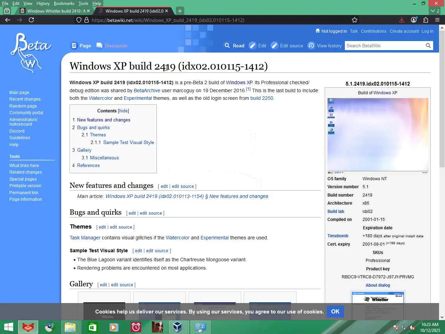Viewport: 445px width, 334px height.
Task: Click the Action Center flag tray icon
Action: (396, 327)
